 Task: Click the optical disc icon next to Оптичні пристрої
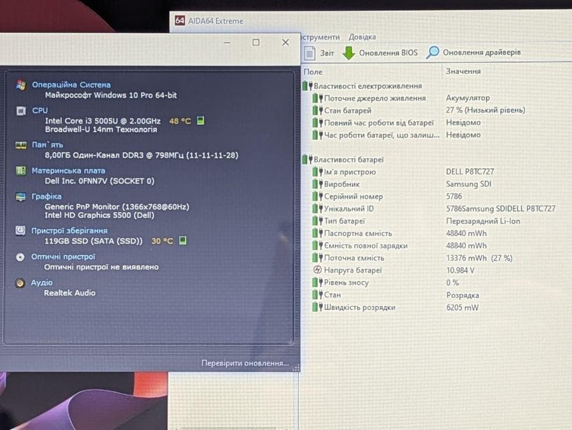click(20, 257)
